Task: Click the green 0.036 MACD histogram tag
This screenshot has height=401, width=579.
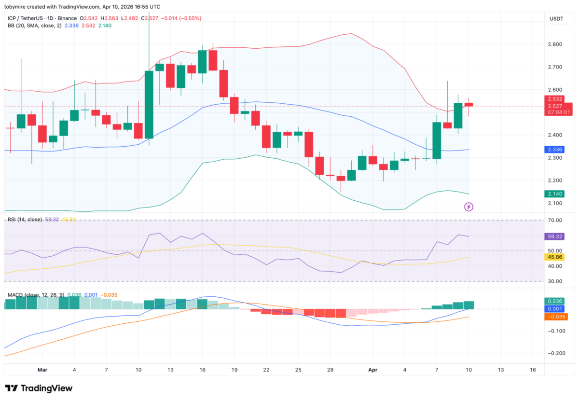Action: click(x=554, y=301)
